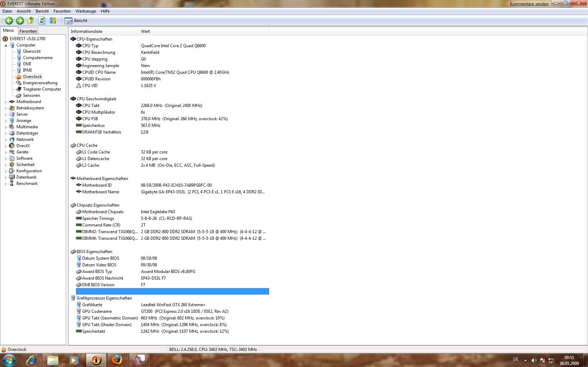Viewport: 588px width, 367px height.
Task: Select the CPU VID warning icon
Action: pos(79,86)
